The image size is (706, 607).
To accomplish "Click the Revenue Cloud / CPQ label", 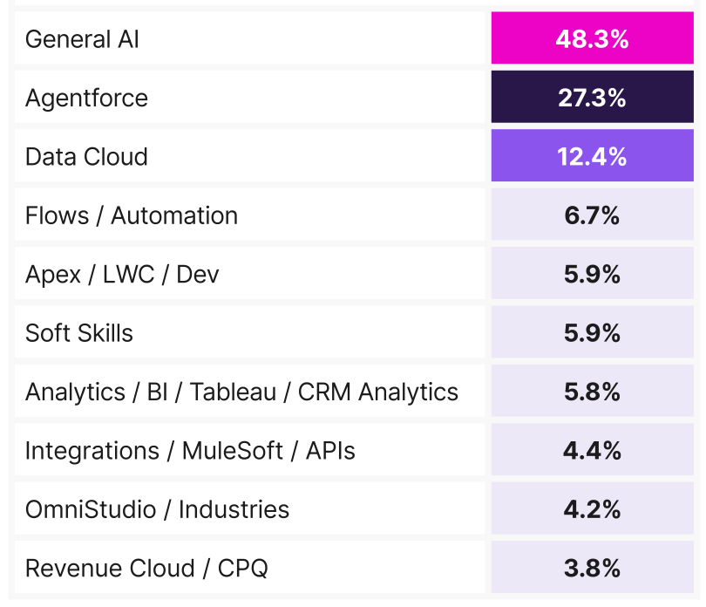I will 146,569.
